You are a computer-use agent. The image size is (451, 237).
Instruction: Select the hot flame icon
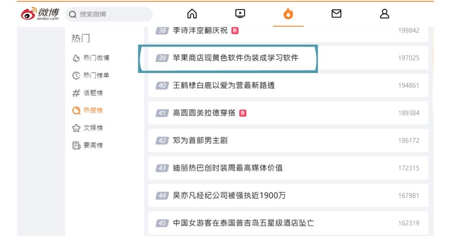click(x=288, y=14)
